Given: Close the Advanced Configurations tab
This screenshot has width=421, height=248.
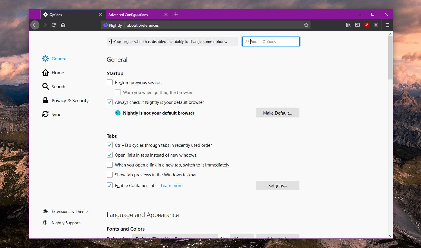Looking at the screenshot, I should (x=166, y=15).
